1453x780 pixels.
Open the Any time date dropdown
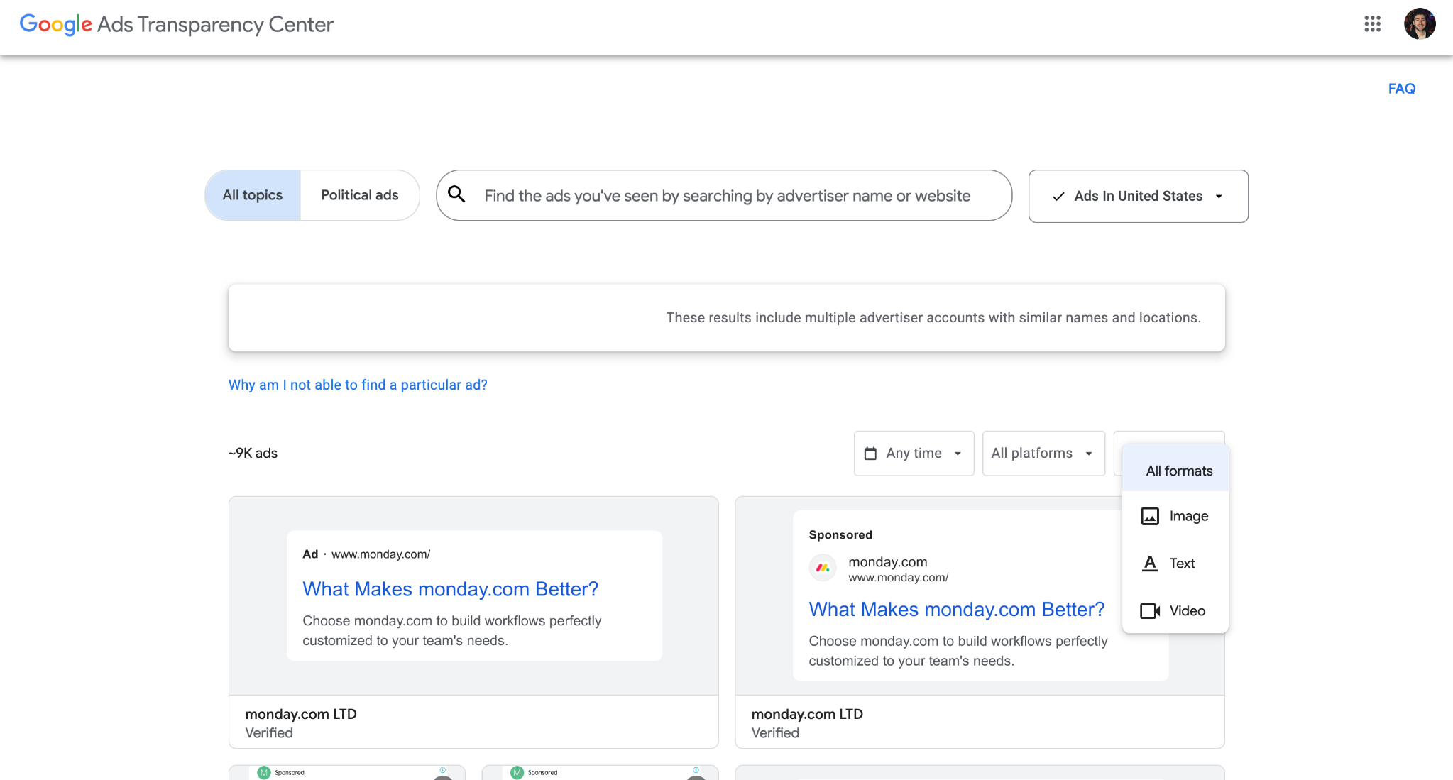click(914, 453)
